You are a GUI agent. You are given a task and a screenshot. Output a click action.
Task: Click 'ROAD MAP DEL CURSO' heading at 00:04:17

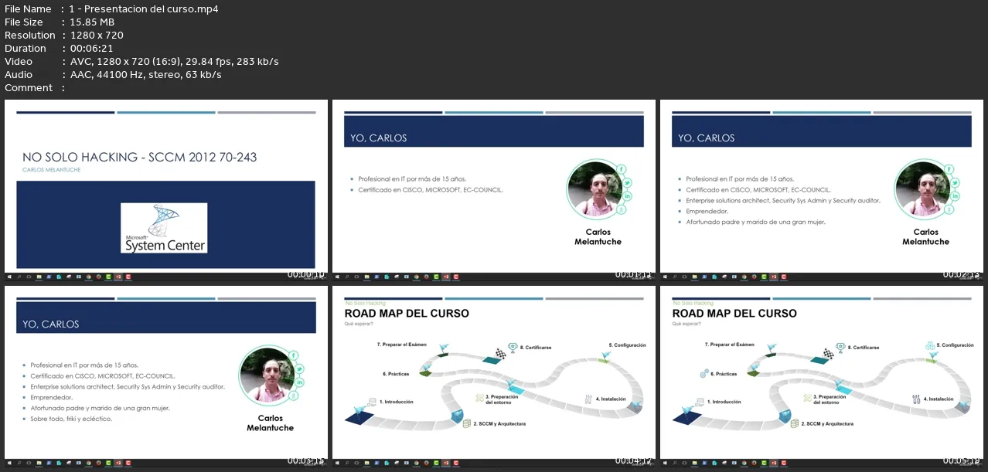tap(407, 314)
